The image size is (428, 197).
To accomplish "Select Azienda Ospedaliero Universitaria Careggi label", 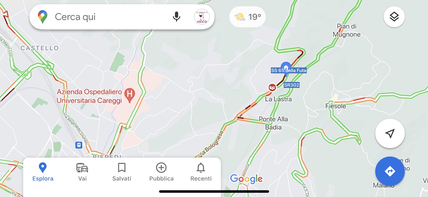I will click(x=90, y=96).
